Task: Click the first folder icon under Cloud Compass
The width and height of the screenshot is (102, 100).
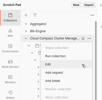Action: 37,46
